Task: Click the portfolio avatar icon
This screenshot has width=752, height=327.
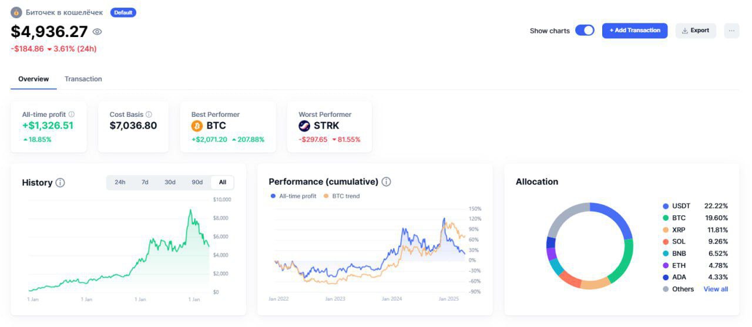Action: pos(16,12)
